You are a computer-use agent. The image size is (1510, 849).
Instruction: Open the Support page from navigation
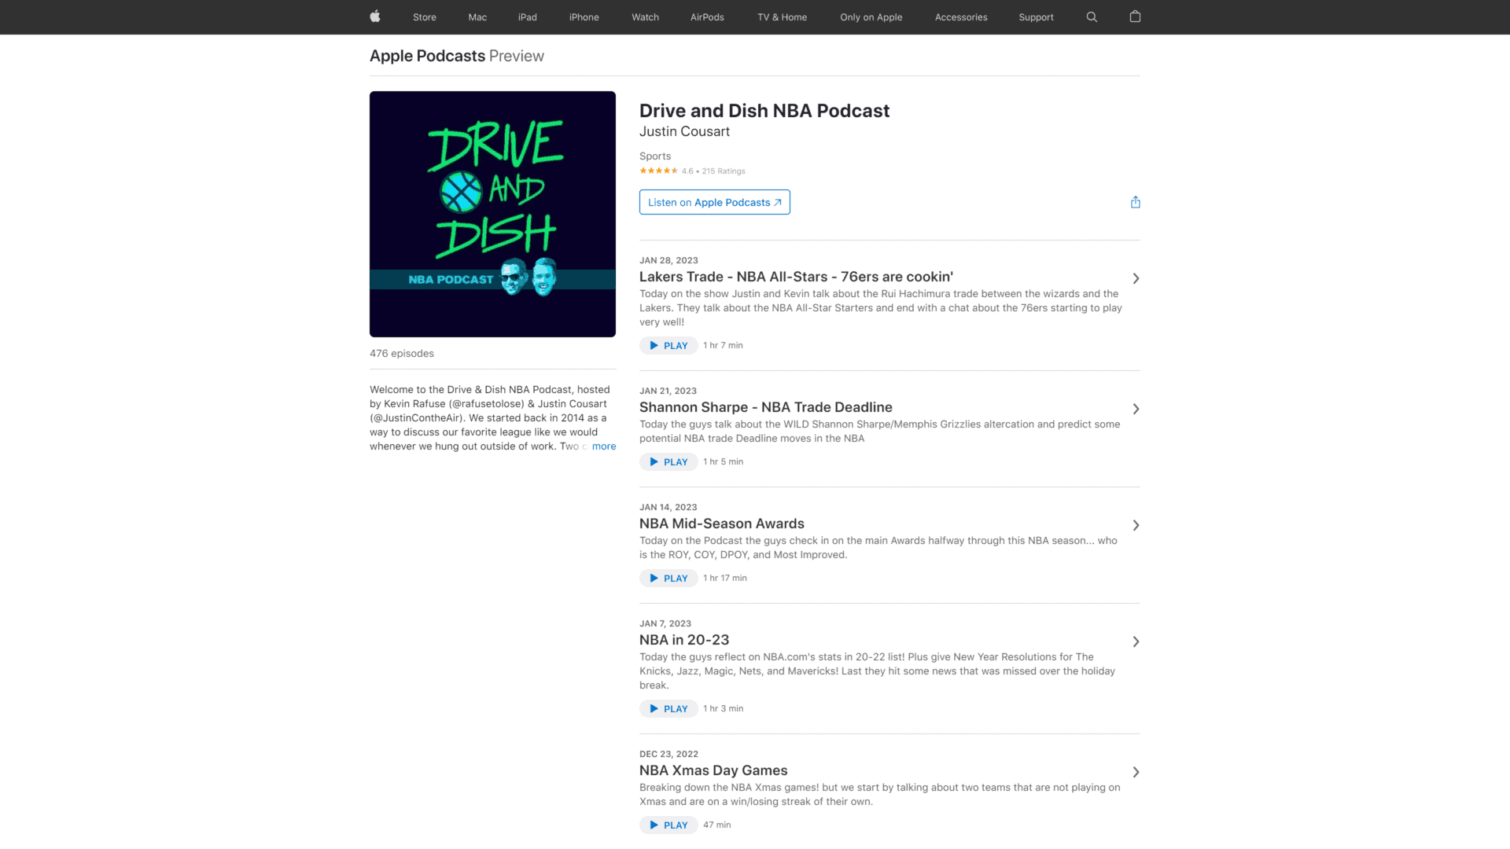(x=1035, y=17)
